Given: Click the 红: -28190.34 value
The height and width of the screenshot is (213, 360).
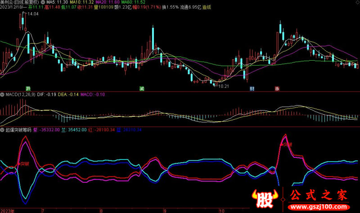Looking at the screenshot, I should 101,130.
